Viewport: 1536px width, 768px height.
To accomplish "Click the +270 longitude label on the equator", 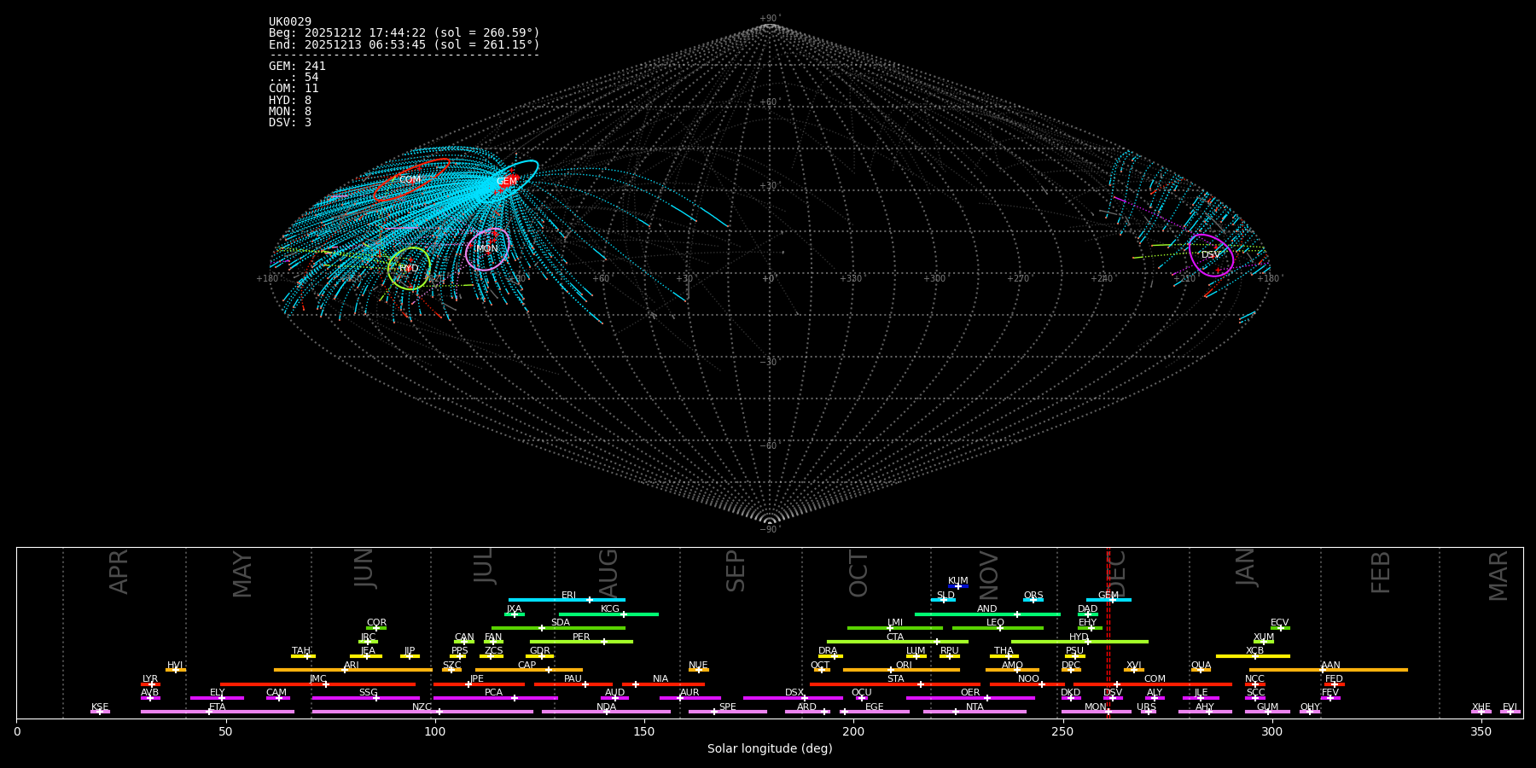I will tap(1018, 278).
